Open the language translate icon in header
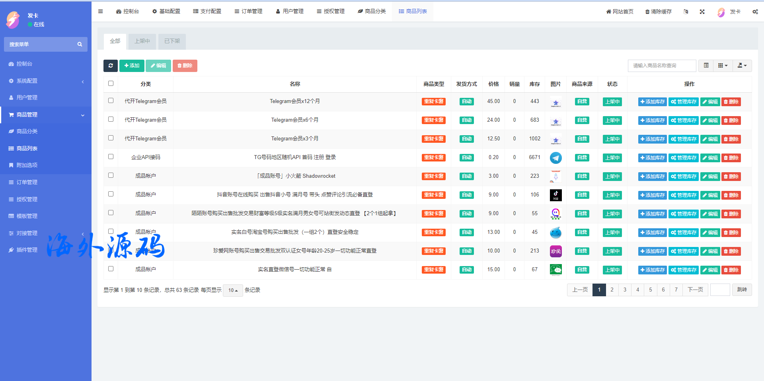This screenshot has width=764, height=381. click(686, 12)
